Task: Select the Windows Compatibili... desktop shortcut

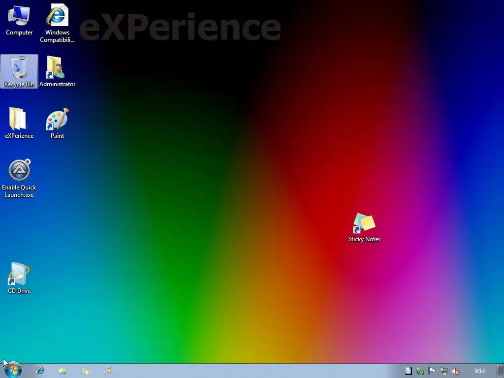Action: 57,23
